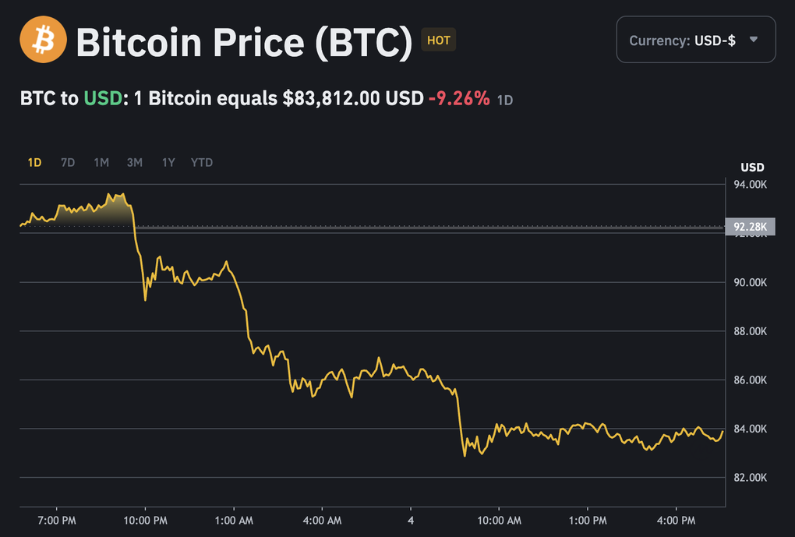The height and width of the screenshot is (537, 795).
Task: Click the 82.00K label on the price axis
Action: 751,478
